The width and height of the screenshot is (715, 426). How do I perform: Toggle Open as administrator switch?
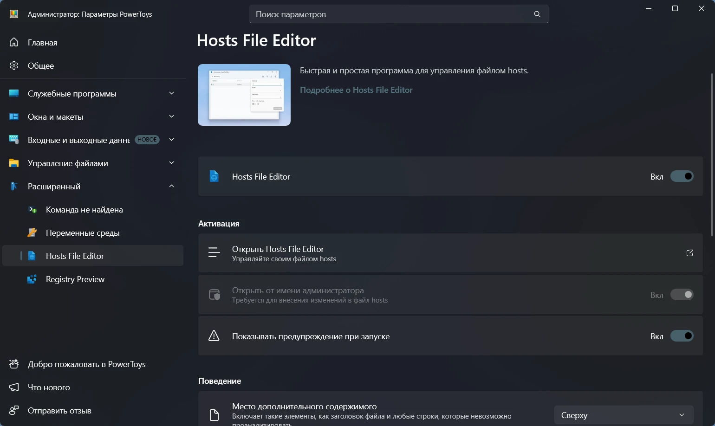[x=682, y=295]
